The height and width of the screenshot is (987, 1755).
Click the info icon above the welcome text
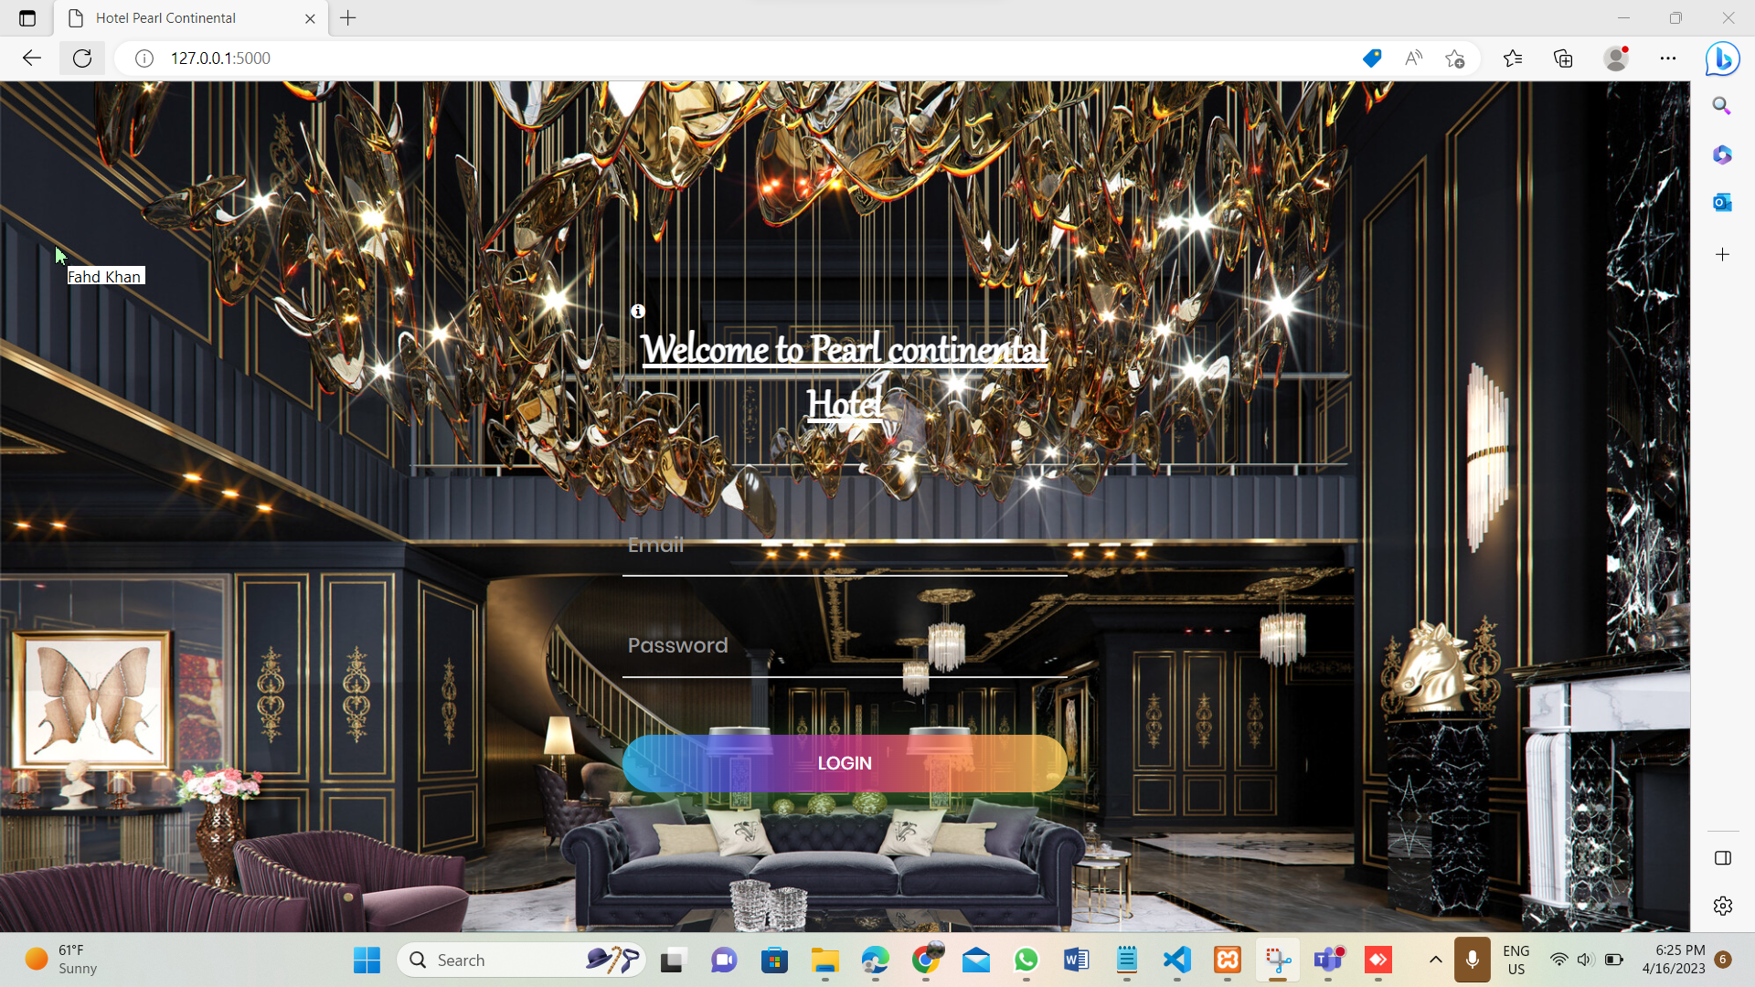click(x=637, y=312)
